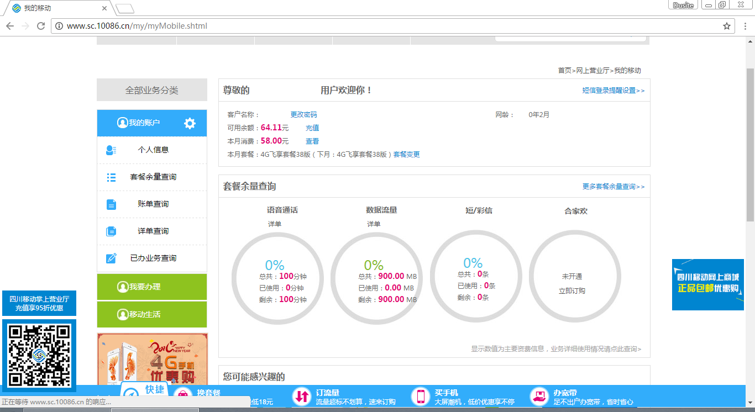Open 详单 under 语音通话
The height and width of the screenshot is (412, 755).
click(x=275, y=224)
